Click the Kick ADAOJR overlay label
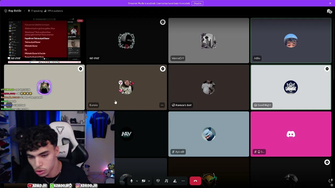Screen dimensions: 335x188 (61, 186)
